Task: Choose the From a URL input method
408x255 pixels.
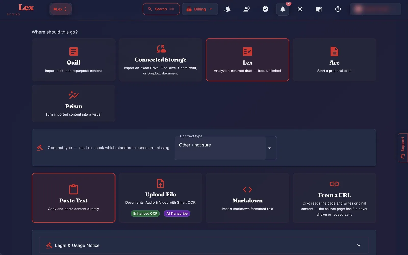Action: 334,198
